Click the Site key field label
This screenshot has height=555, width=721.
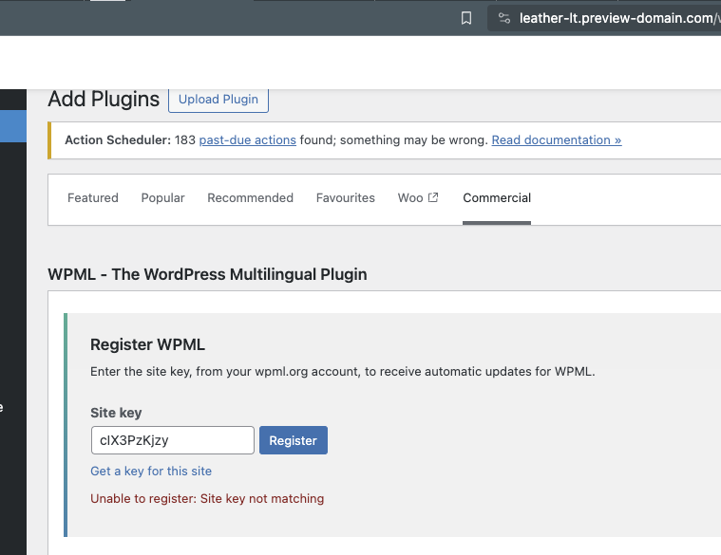point(116,413)
